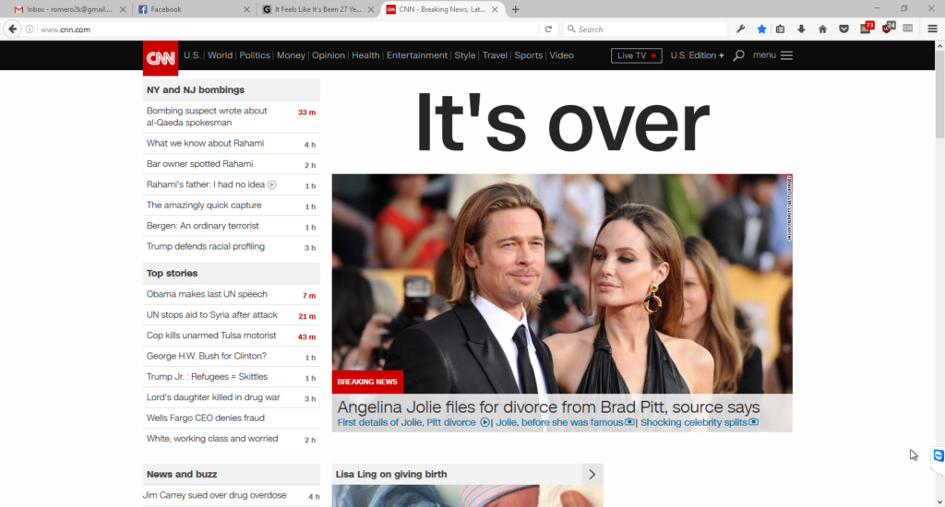Click the Lisa Ling baby photo thumbnail
The height and width of the screenshot is (507, 945).
click(x=467, y=496)
